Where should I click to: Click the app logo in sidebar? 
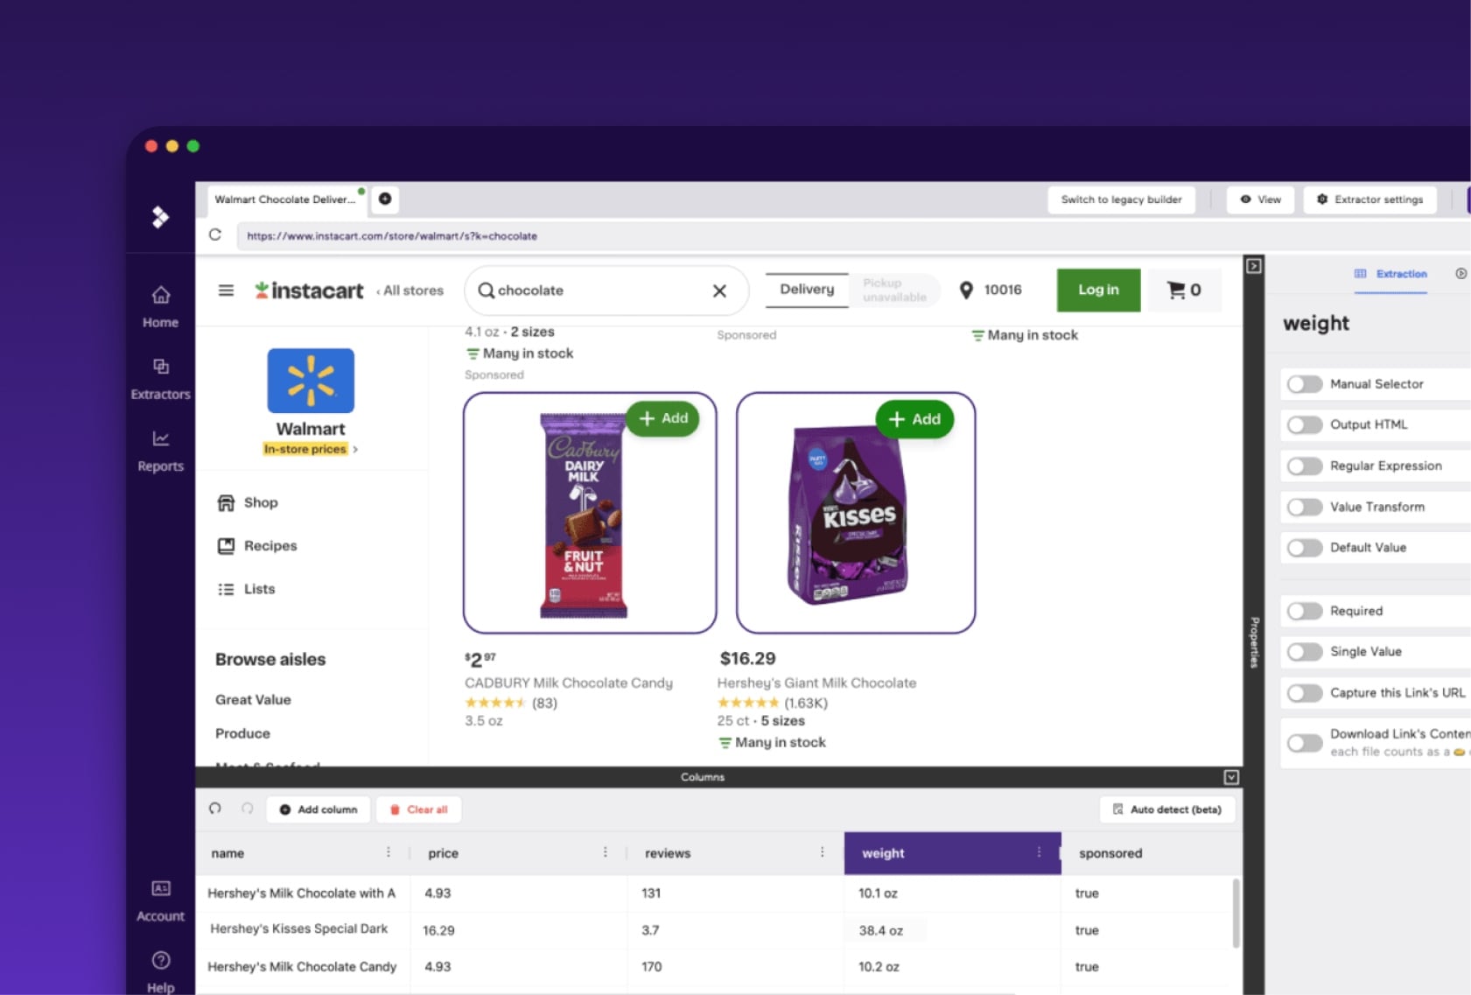point(160,216)
